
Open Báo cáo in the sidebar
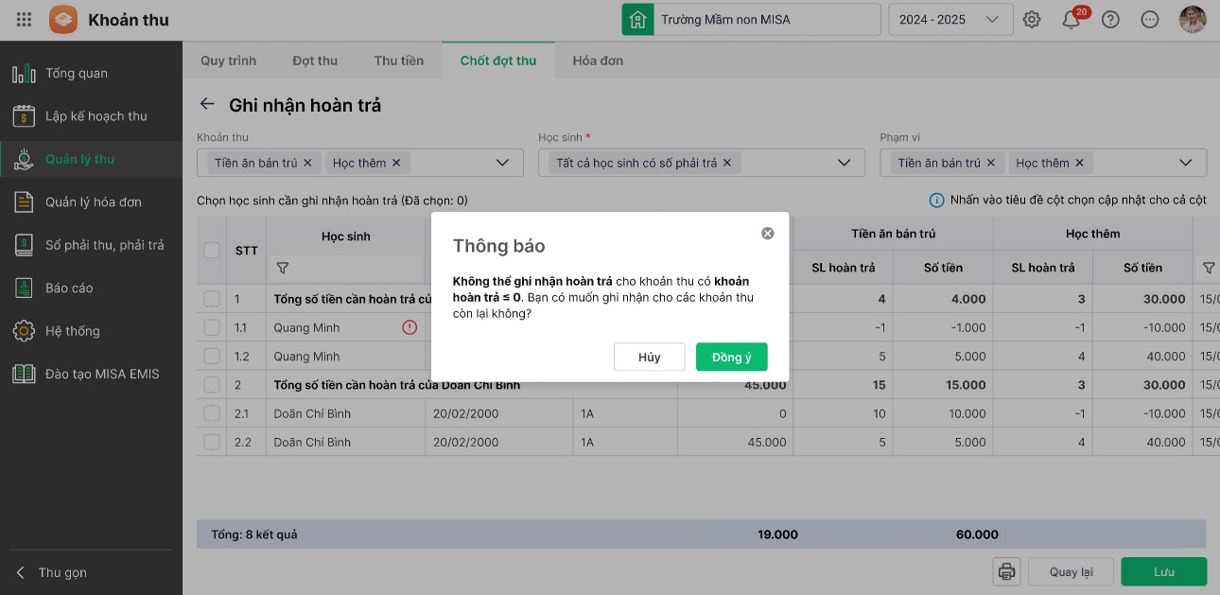[x=69, y=288]
